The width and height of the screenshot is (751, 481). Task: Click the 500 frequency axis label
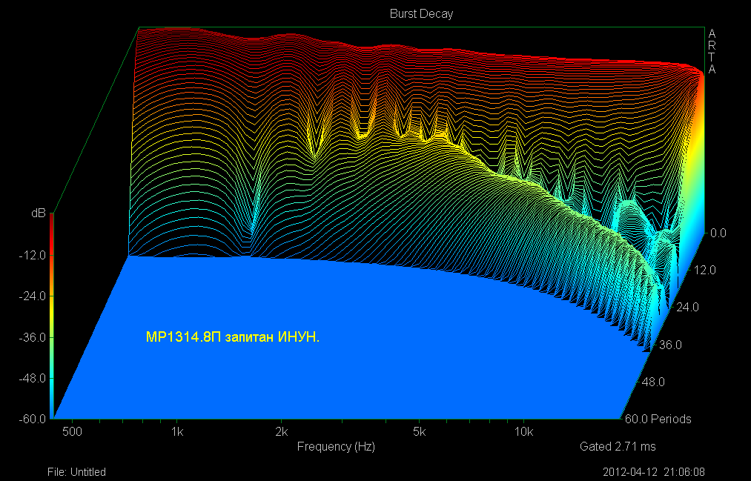(x=73, y=431)
